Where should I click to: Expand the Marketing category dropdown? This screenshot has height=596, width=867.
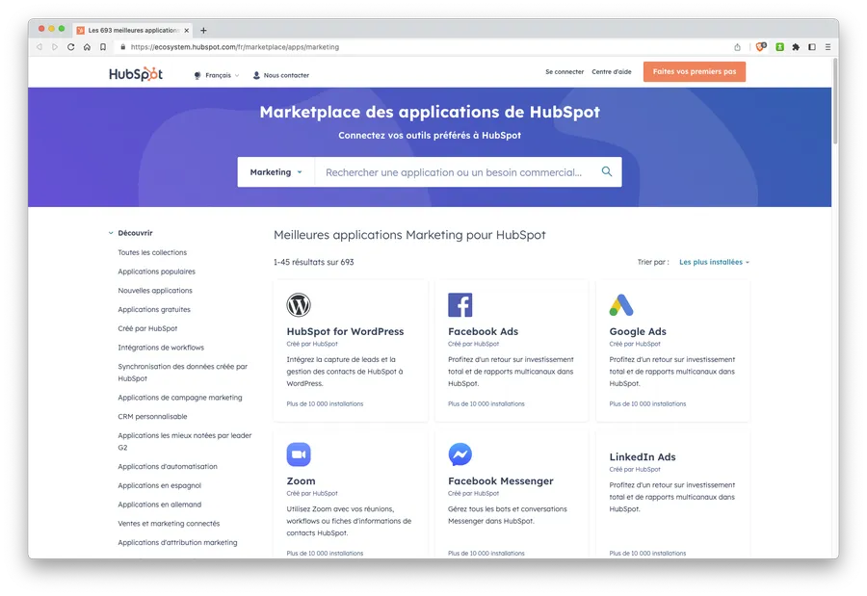(x=276, y=172)
